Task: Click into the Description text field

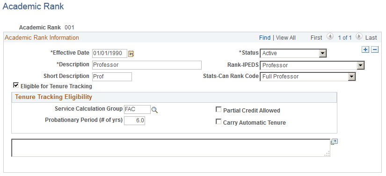Action: [147, 65]
